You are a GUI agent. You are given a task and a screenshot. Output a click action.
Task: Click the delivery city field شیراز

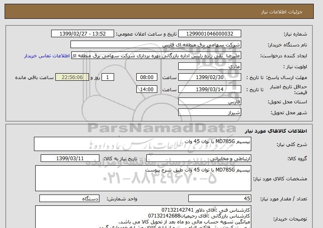209,113
